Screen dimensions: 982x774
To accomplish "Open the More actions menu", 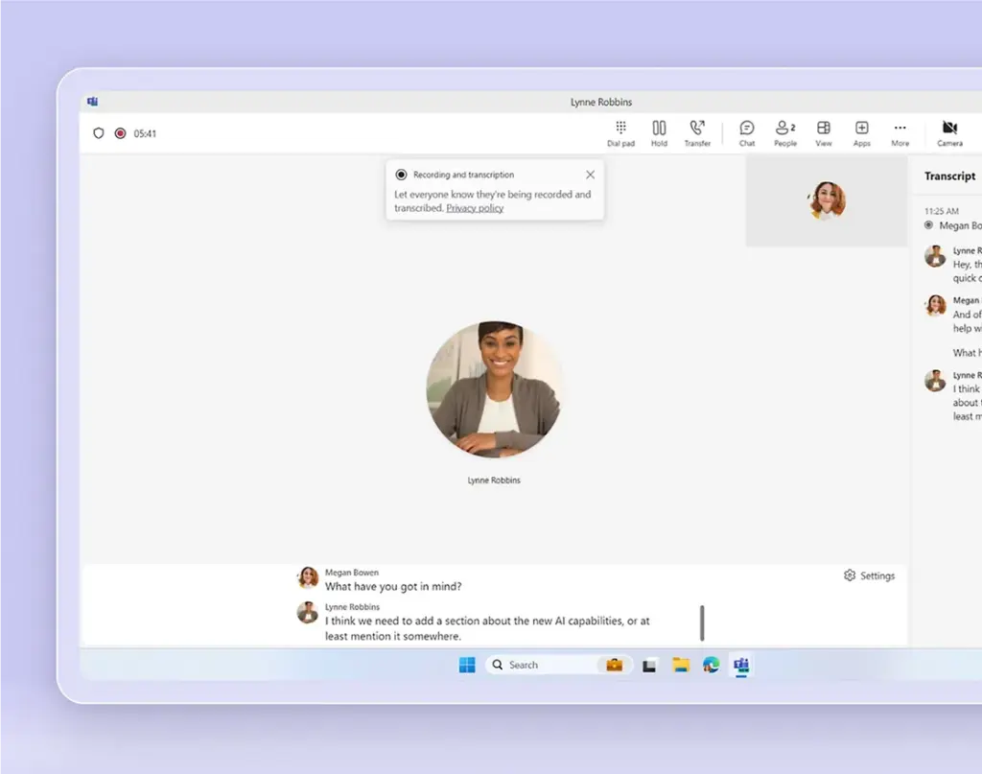I will pos(900,133).
